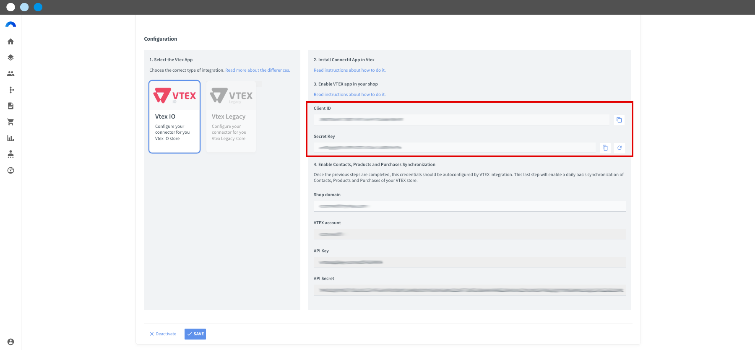755x350 pixels.
Task: Click the 'VTEX account' label
Action: click(x=327, y=223)
